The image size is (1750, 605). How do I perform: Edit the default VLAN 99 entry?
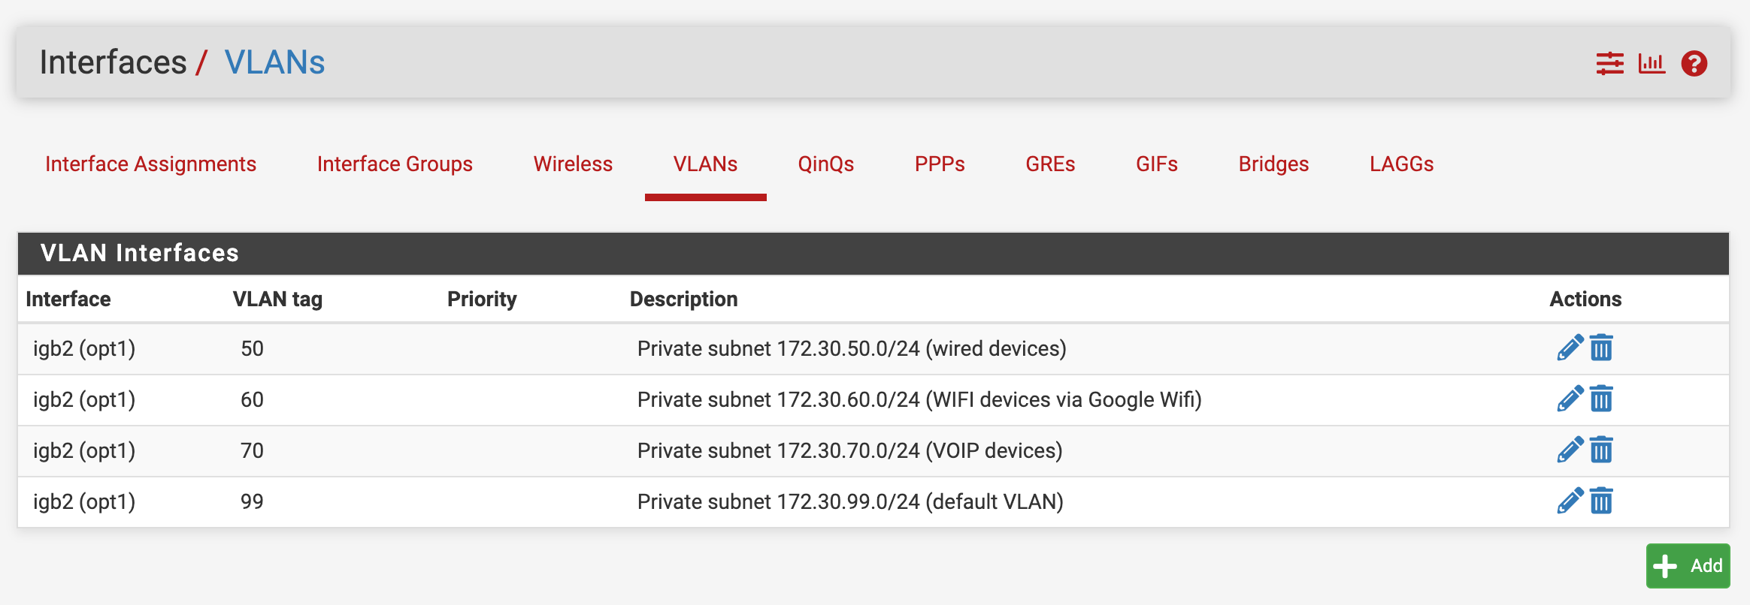[1570, 501]
